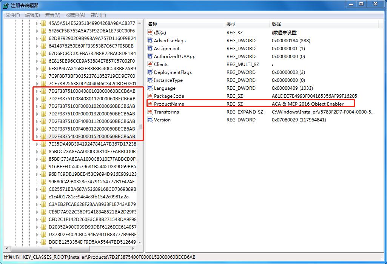387x264 pixels.
Task: Open the 文件(F) menu
Action: tap(12, 15)
